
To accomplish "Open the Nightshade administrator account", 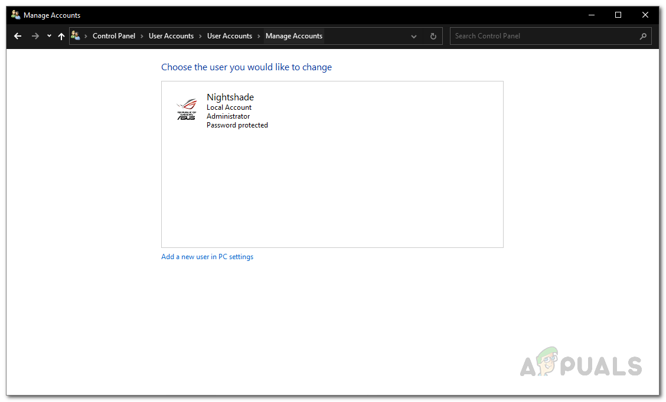I will [x=230, y=97].
